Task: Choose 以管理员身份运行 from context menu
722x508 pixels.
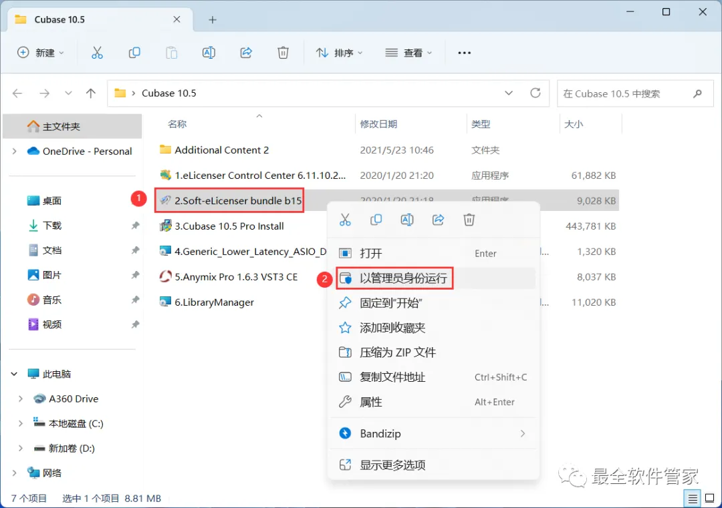Action: pos(433,278)
